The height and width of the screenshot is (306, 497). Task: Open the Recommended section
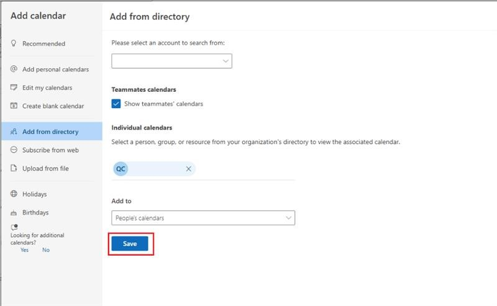point(52,43)
